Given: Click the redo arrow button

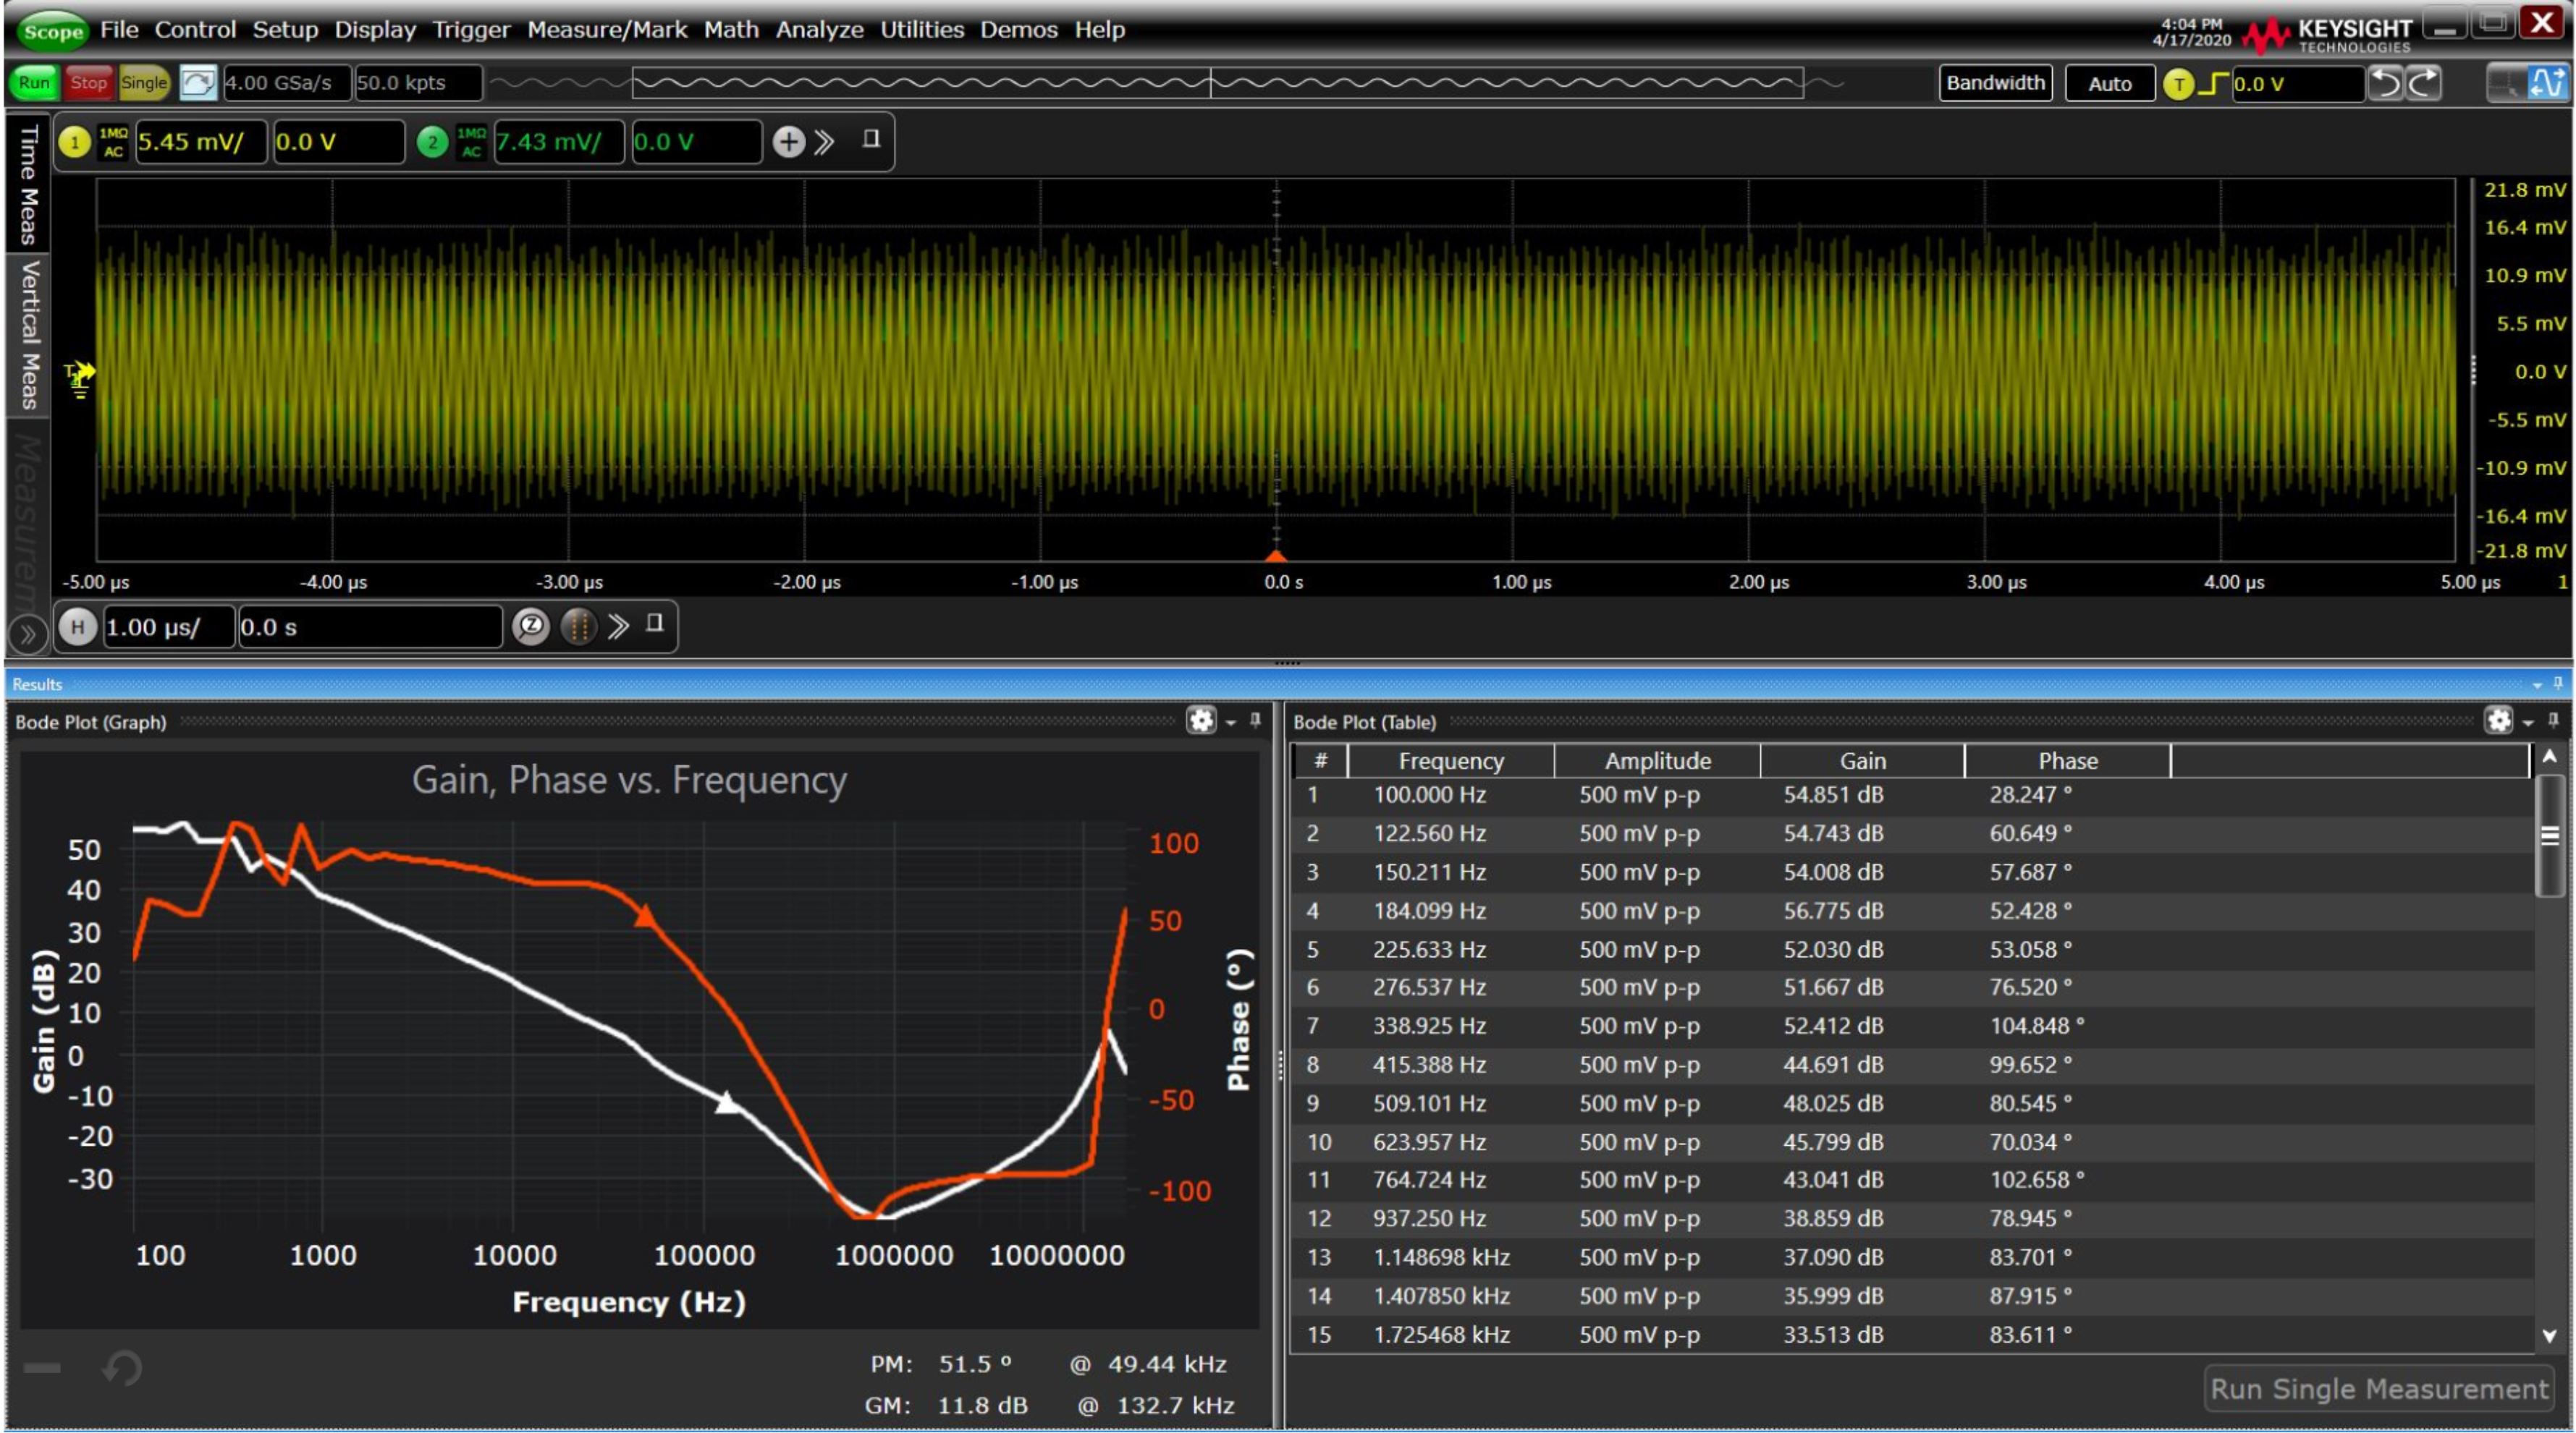Looking at the screenshot, I should pos(2423,83).
